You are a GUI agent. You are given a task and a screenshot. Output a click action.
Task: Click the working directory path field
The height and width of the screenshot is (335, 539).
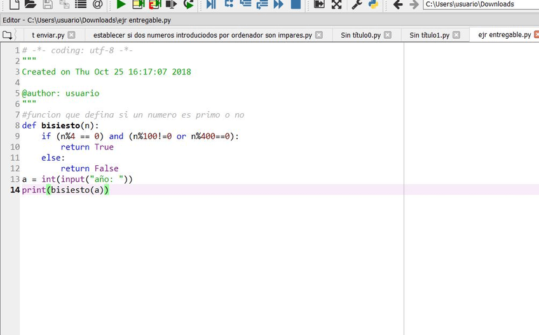tap(481, 4)
